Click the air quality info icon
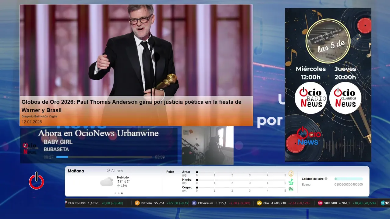 pos(326,179)
